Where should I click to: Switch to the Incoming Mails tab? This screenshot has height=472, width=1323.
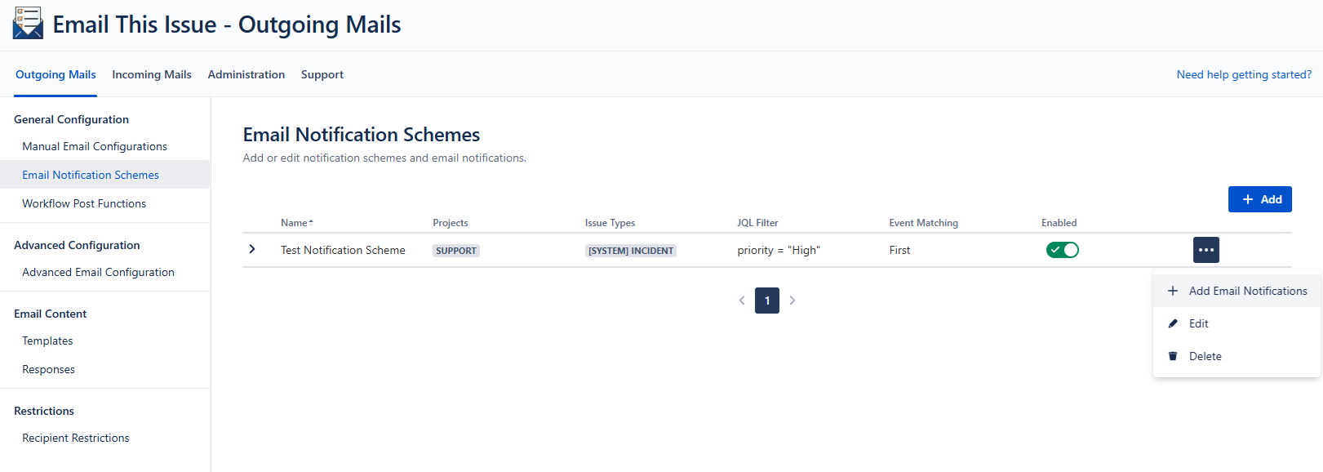click(152, 74)
